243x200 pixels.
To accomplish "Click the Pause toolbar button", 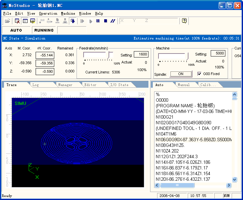I will pos(98,21).
